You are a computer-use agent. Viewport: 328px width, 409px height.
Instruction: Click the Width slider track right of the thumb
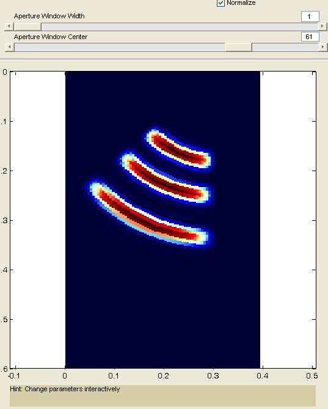point(180,26)
